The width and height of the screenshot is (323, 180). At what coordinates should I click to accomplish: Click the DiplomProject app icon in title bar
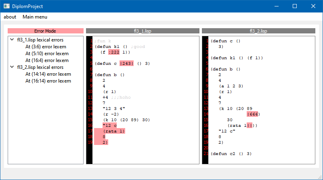point(6,6)
